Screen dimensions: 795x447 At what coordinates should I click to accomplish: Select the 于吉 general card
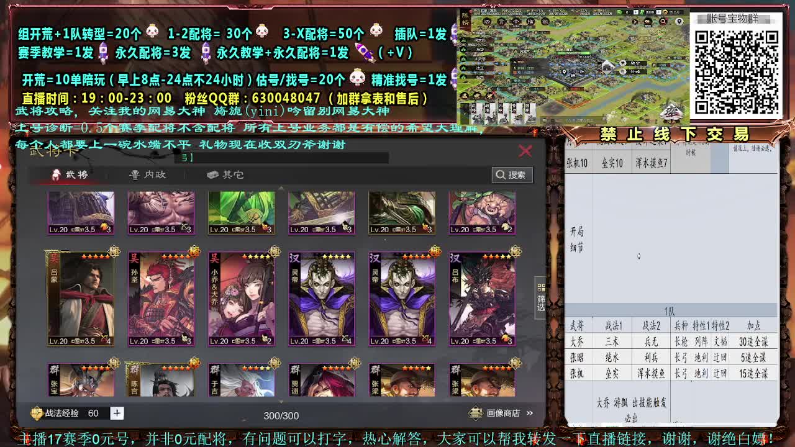(242, 379)
